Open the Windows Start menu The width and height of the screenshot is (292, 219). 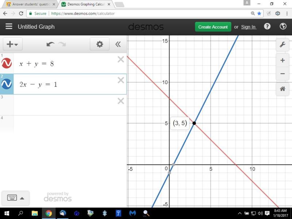7,213
